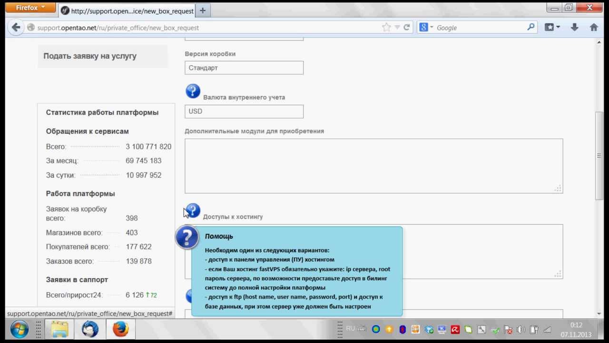Click the search magnifier icon
Viewport: 609px width, 343px height.
[531, 28]
